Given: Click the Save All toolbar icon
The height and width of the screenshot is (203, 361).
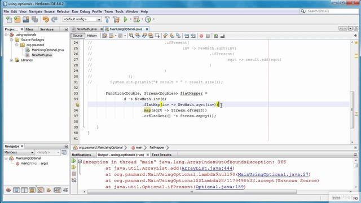Looking at the screenshot, I should coord(34,20).
